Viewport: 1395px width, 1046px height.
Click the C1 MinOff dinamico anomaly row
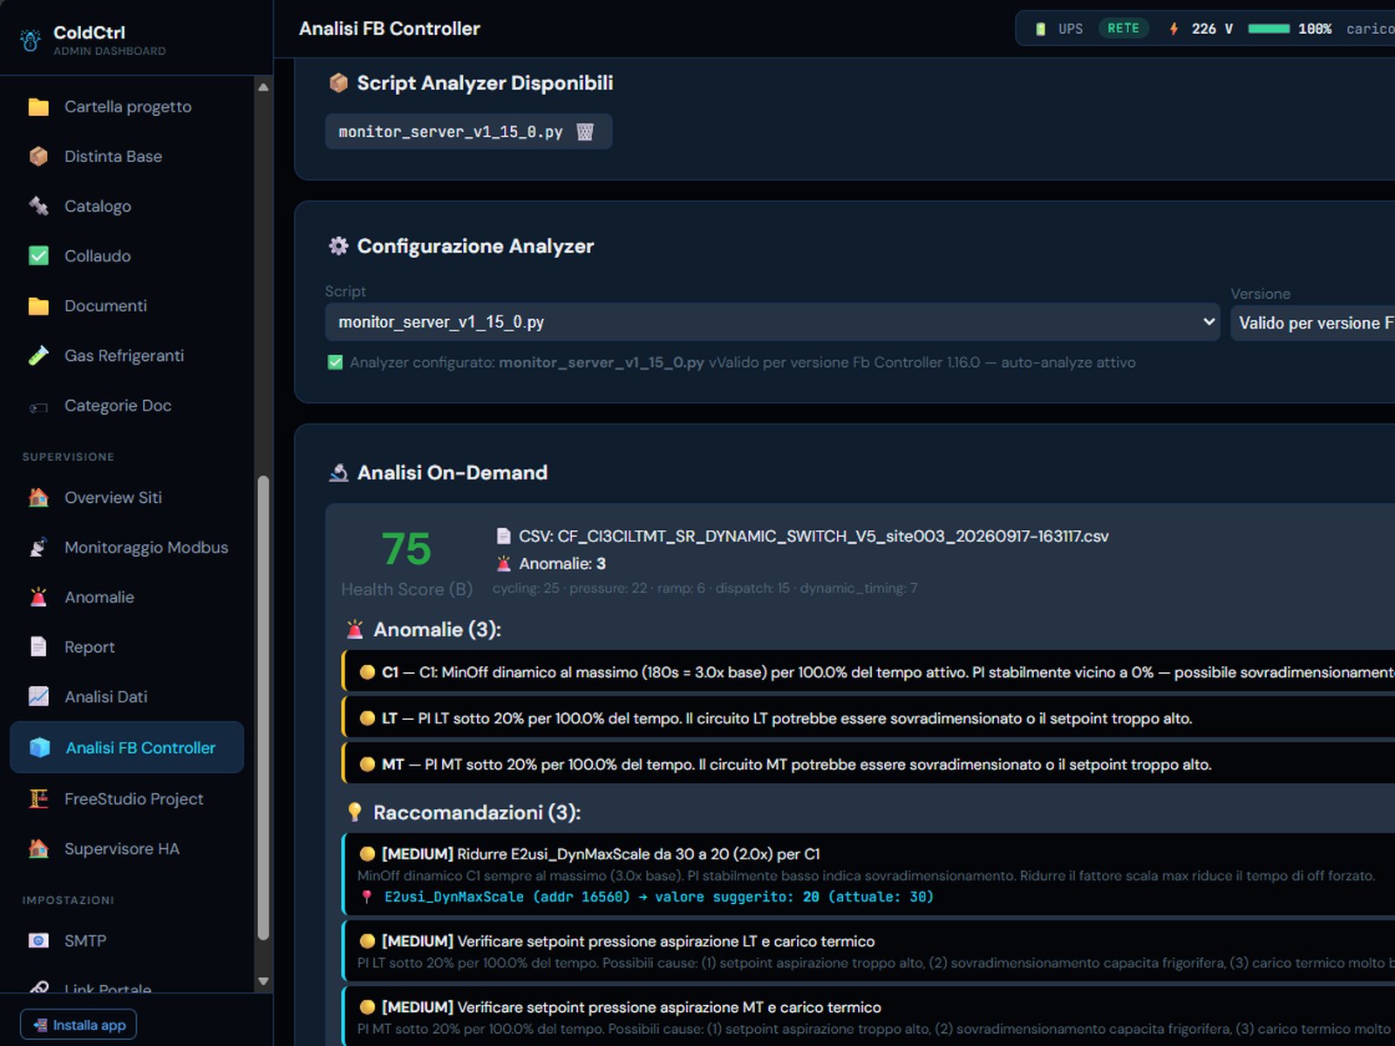pyautogui.click(x=868, y=672)
